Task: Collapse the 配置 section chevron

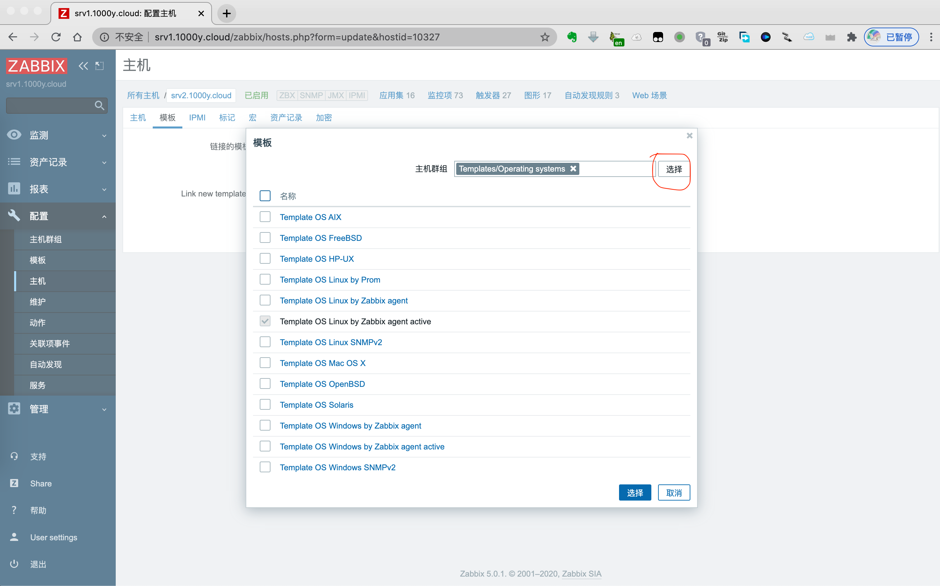Action: click(x=104, y=216)
